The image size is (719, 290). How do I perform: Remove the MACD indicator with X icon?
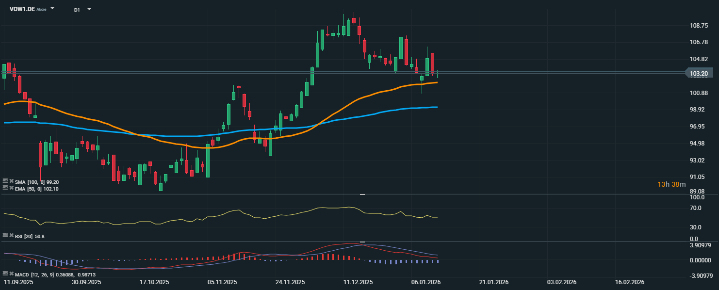point(11,274)
